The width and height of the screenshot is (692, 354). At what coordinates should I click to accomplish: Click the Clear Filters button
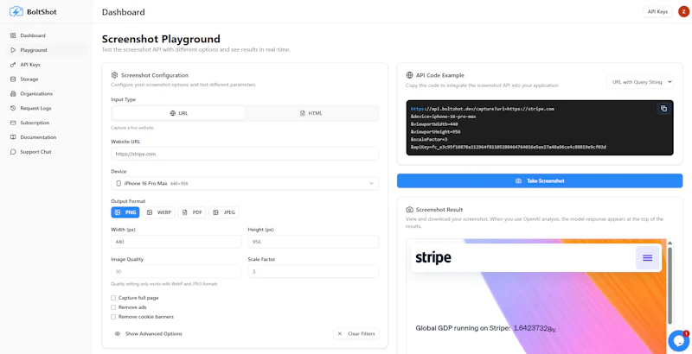tap(356, 334)
